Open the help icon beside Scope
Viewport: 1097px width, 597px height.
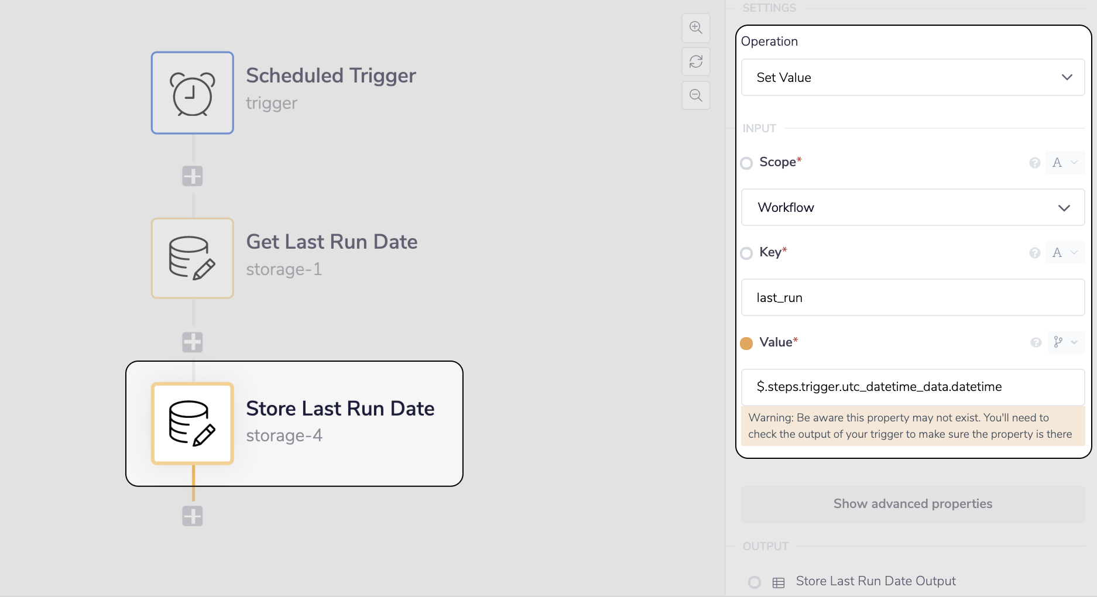(1036, 163)
